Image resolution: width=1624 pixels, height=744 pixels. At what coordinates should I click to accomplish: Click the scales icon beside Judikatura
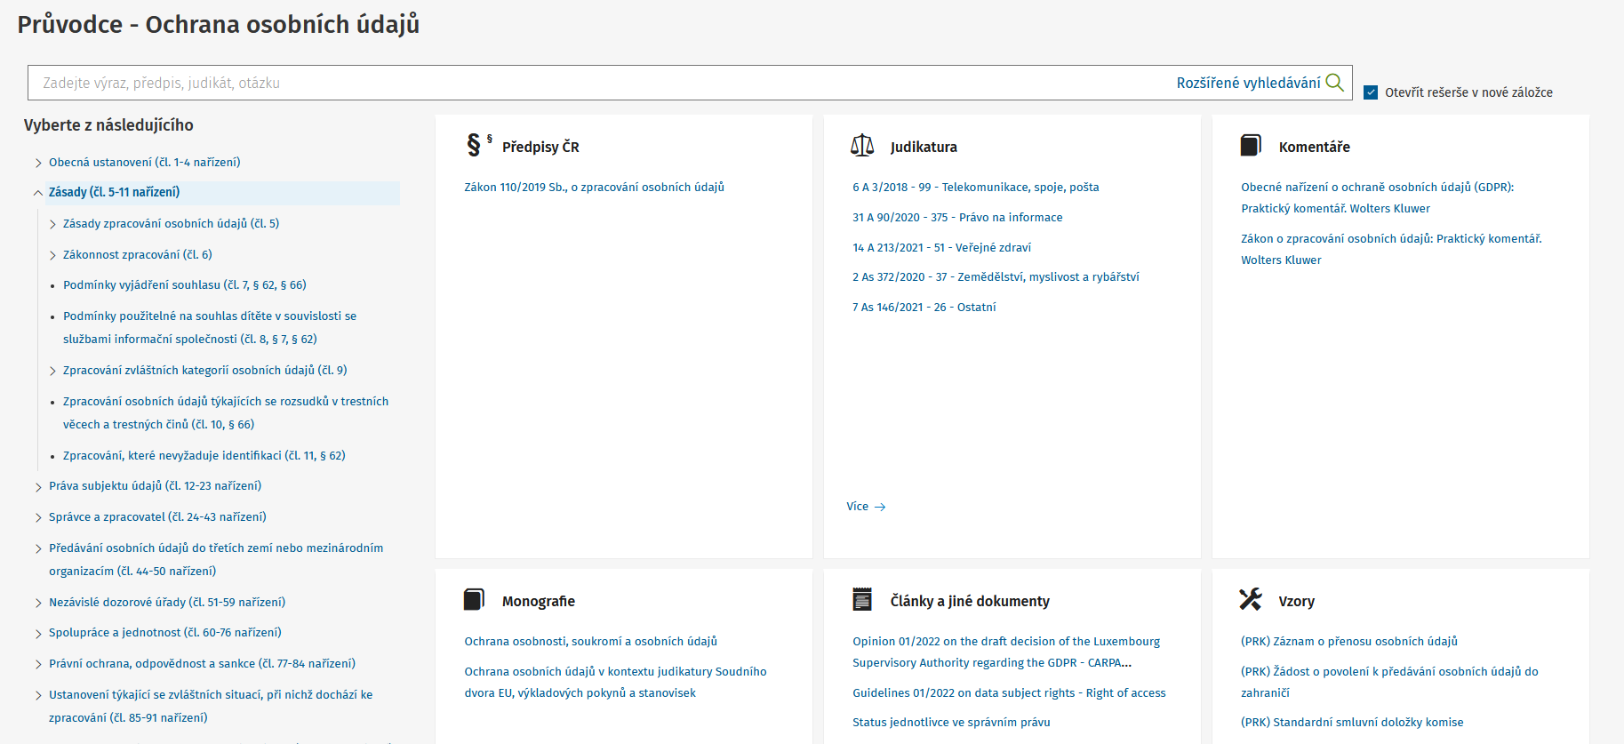click(x=862, y=146)
